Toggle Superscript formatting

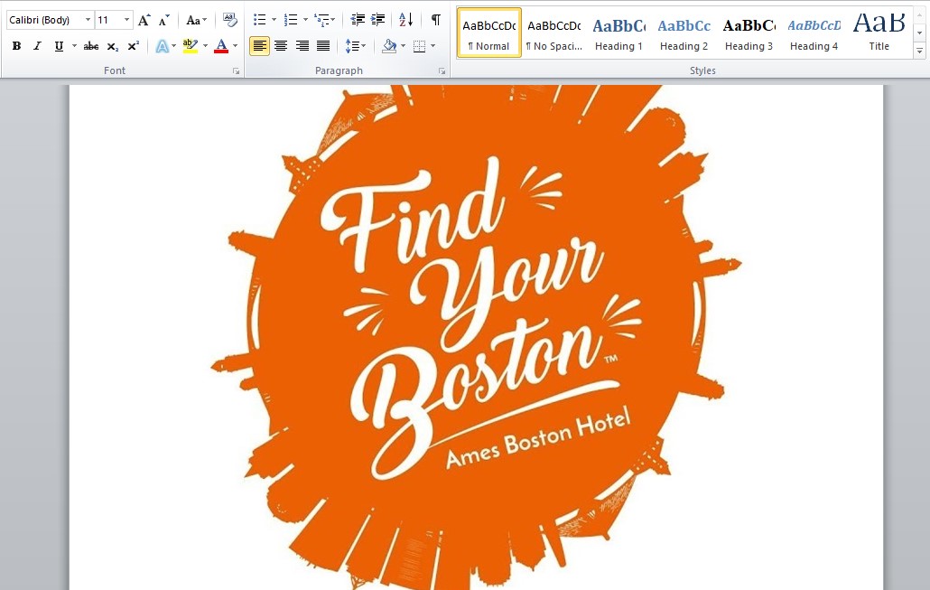point(134,46)
